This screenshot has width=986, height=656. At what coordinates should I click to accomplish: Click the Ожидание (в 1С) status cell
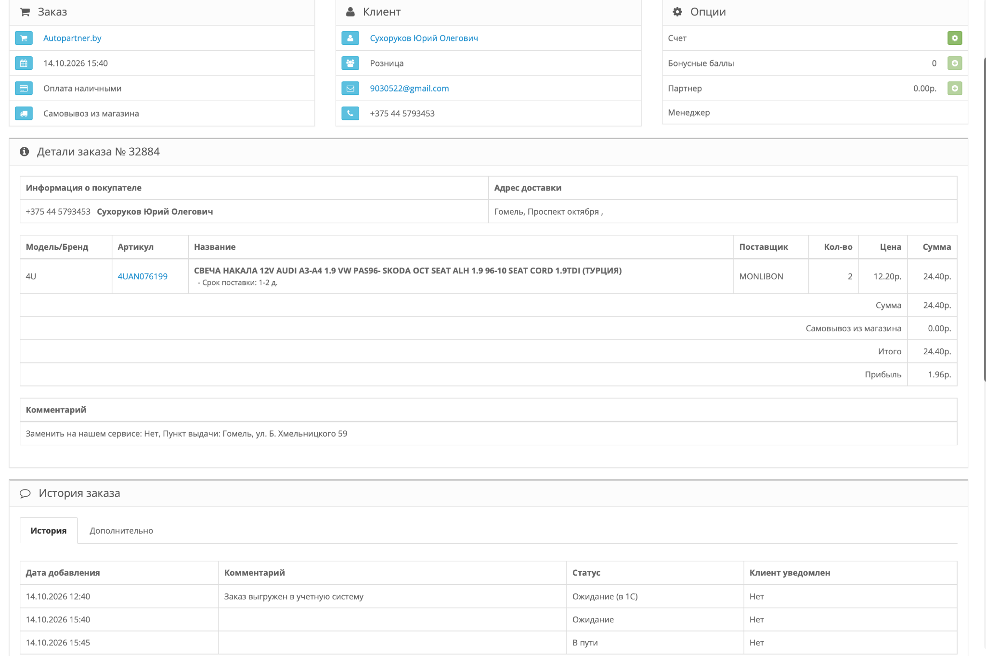tap(655, 596)
